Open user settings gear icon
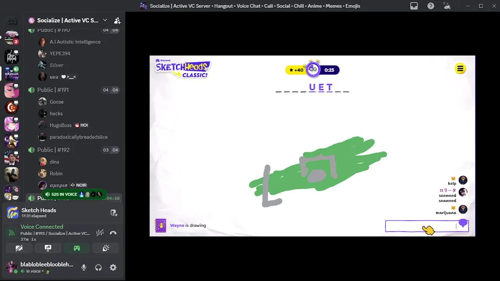 pyautogui.click(x=113, y=267)
